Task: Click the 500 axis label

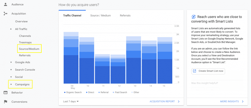Action: click(x=177, y=77)
